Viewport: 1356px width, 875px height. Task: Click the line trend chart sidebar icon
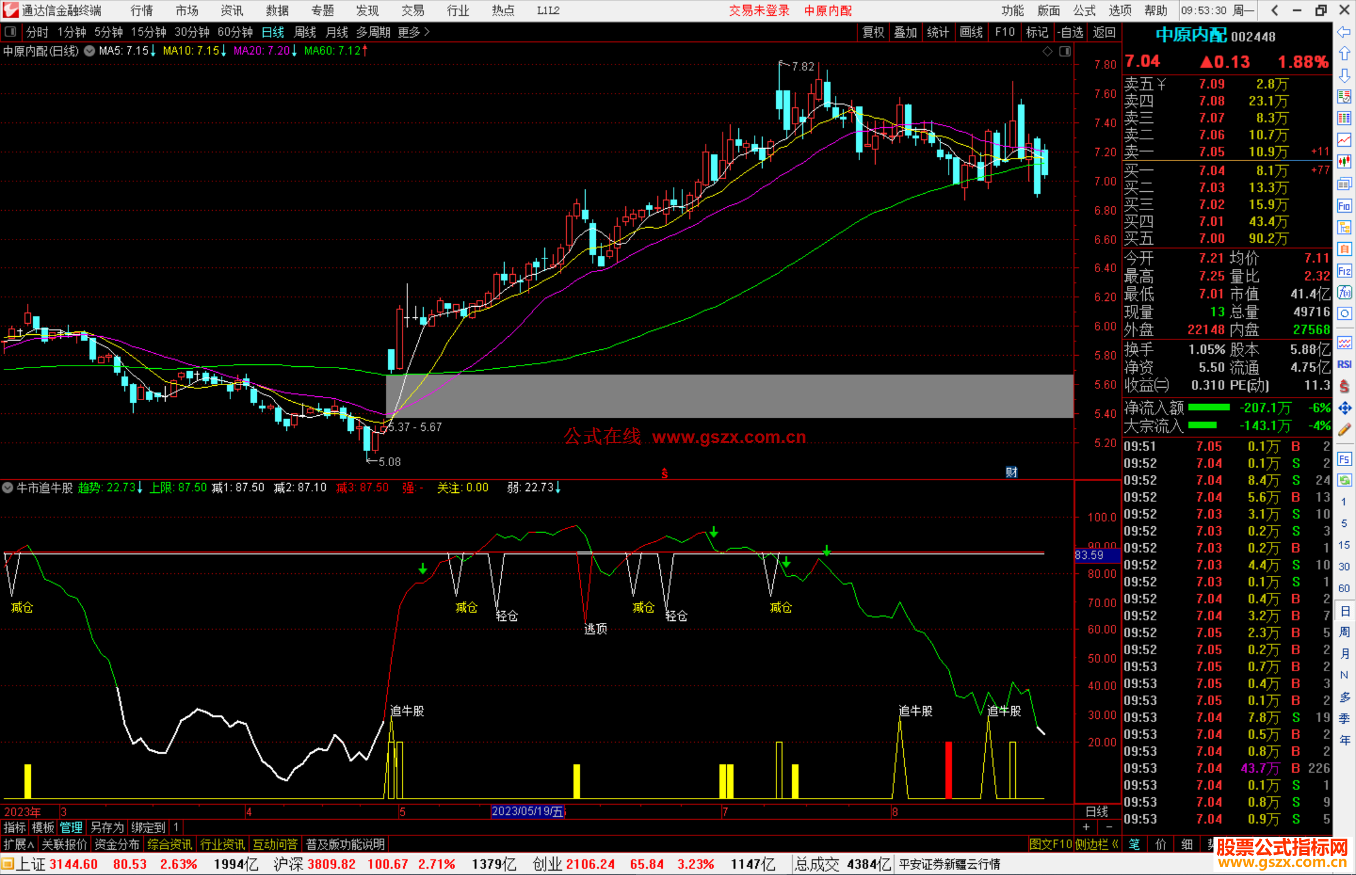click(1344, 140)
